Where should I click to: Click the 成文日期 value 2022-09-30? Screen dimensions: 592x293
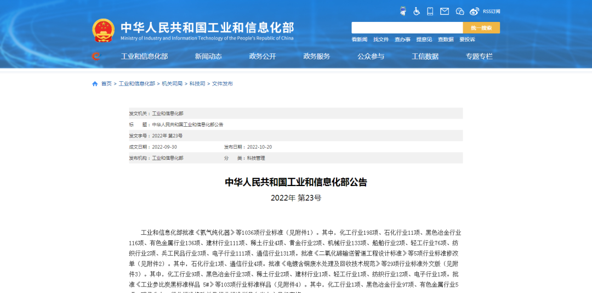pyautogui.click(x=164, y=146)
